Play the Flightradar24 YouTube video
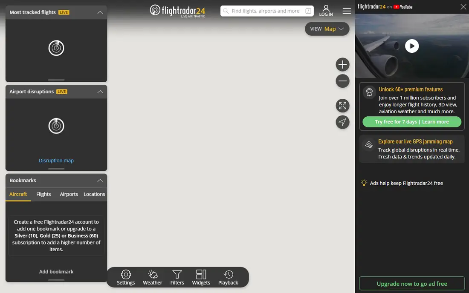Screen dimensions: 469x293 click(412, 46)
